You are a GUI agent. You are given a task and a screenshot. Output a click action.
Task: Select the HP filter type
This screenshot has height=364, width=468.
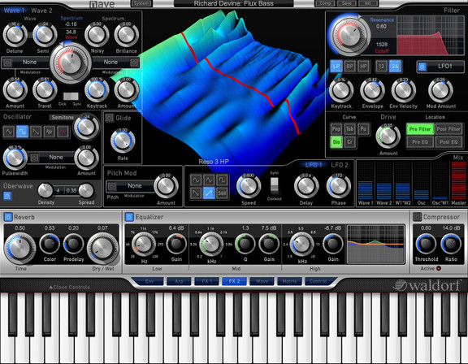point(363,67)
